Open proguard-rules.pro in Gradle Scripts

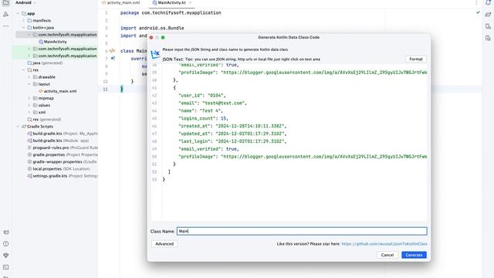click(x=63, y=147)
